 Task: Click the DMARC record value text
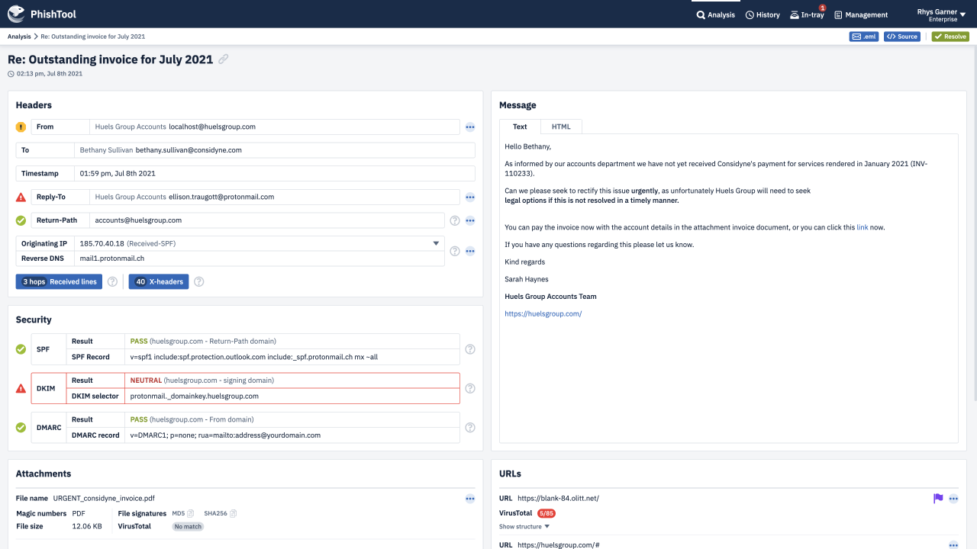(225, 435)
